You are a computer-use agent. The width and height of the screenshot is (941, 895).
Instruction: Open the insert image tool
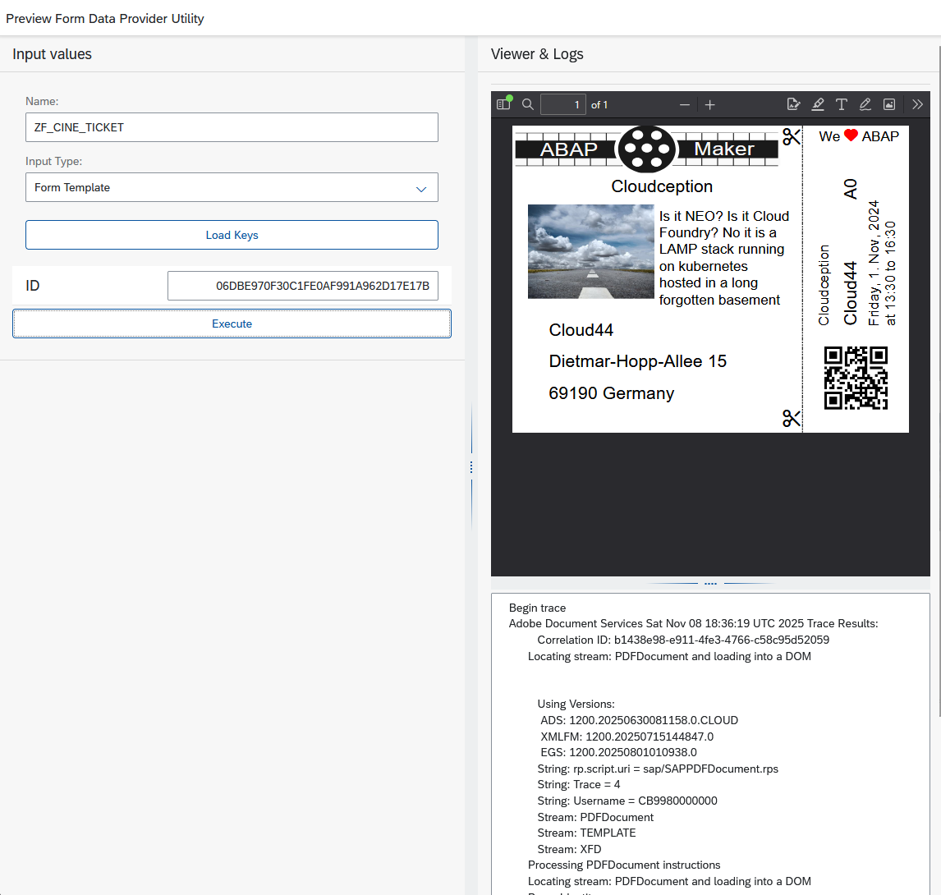[889, 104]
